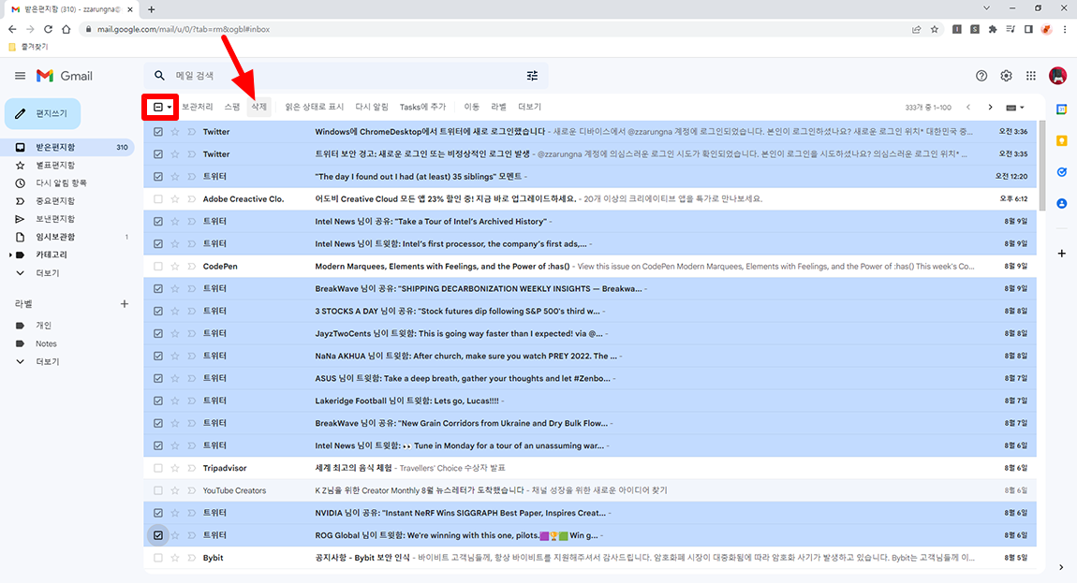
Task: Show the side panel collapse chevron
Action: pyautogui.click(x=1061, y=567)
